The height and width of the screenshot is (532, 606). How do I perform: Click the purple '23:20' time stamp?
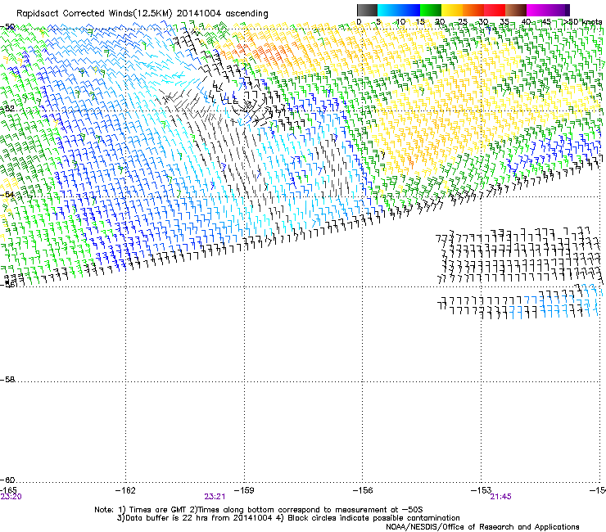11,497
